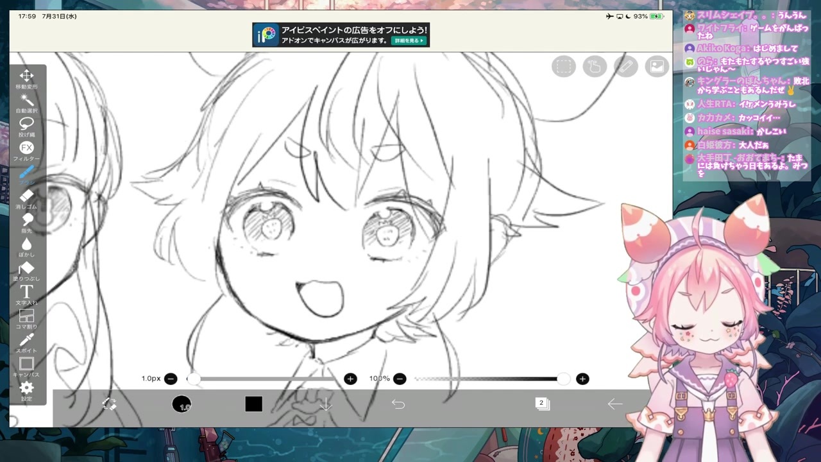Click the airplane mode icon in status bar
Viewport: 821px width, 462px height.
tap(609, 16)
